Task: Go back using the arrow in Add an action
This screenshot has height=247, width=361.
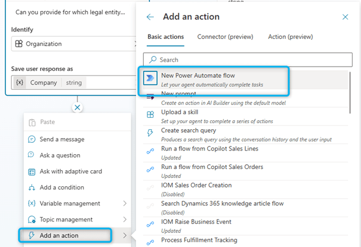Action: [150, 17]
